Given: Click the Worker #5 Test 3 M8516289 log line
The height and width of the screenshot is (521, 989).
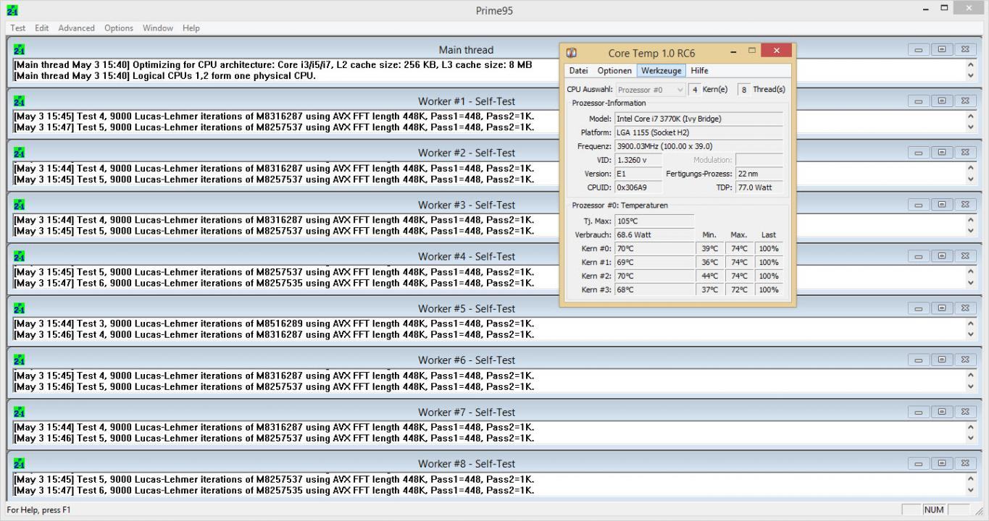Looking at the screenshot, I should [x=274, y=323].
